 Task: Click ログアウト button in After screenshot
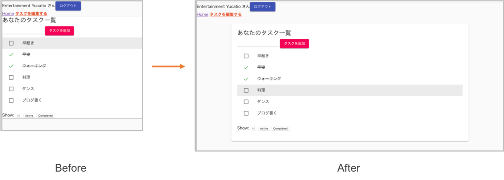tap(262, 7)
